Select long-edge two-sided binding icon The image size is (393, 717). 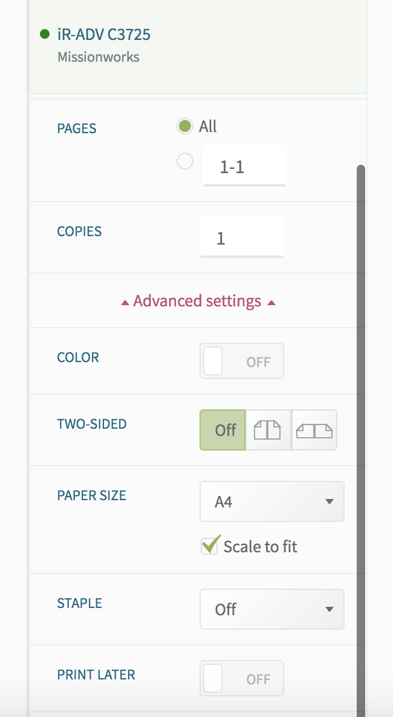tap(268, 431)
